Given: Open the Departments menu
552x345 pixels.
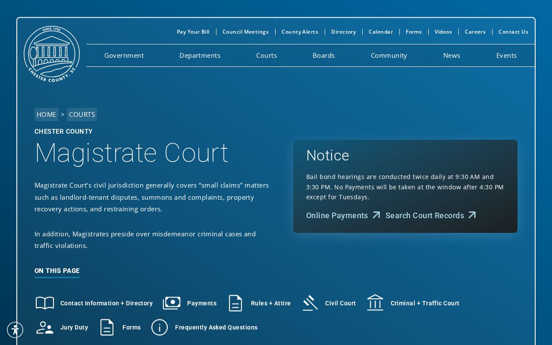Looking at the screenshot, I should click(200, 56).
